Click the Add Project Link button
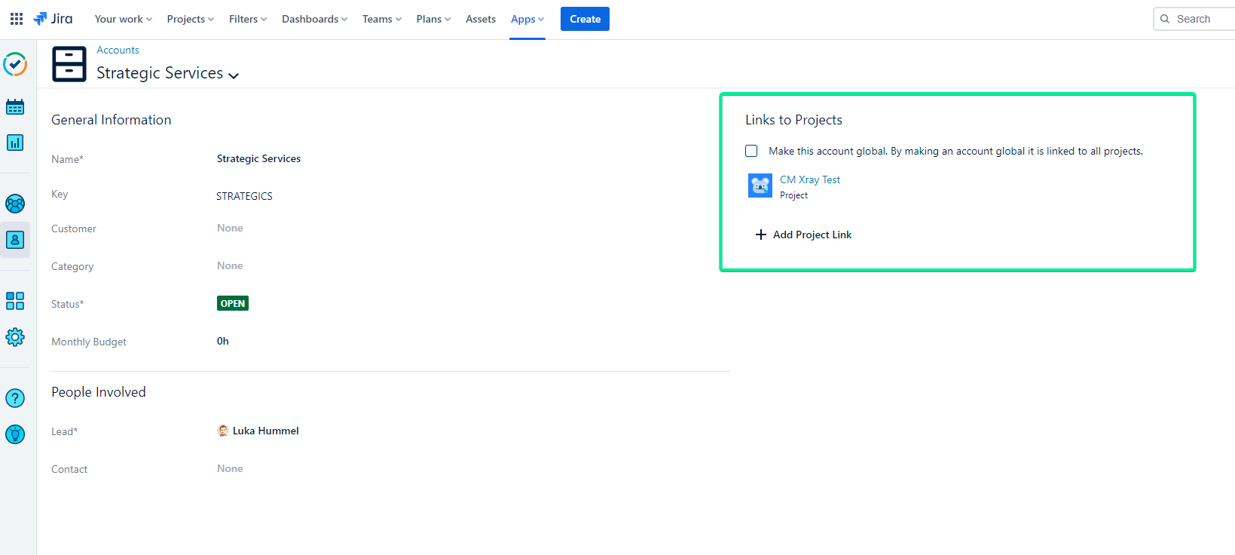Viewport: 1235px width, 555px height. (803, 235)
